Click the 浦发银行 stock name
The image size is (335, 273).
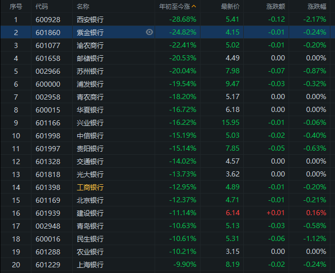coord(90,84)
